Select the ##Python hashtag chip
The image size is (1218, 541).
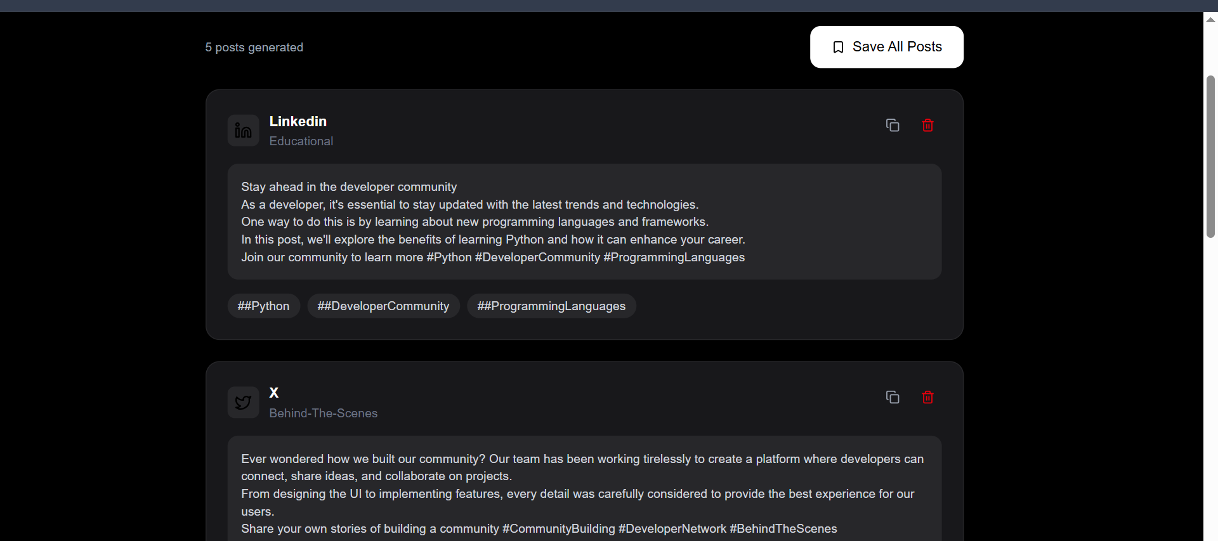pos(263,306)
